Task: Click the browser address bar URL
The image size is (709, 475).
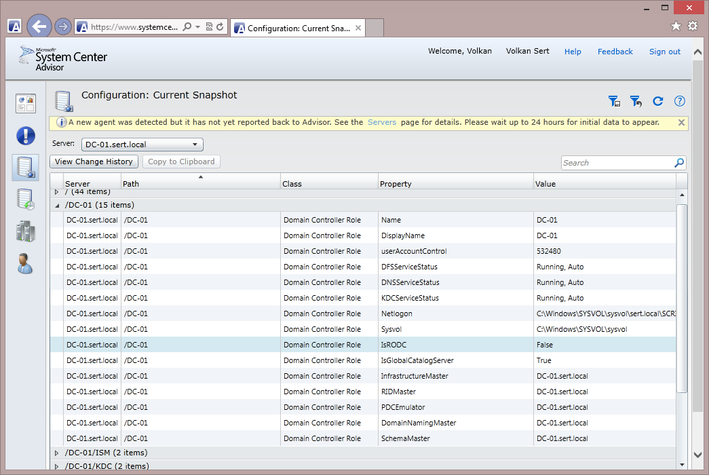Action: tap(134, 27)
